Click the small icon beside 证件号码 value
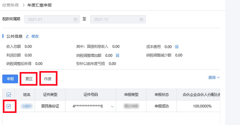This screenshot has width=240, height=125. point(112,107)
